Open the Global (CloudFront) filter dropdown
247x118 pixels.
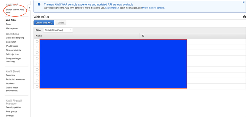click(x=58, y=30)
